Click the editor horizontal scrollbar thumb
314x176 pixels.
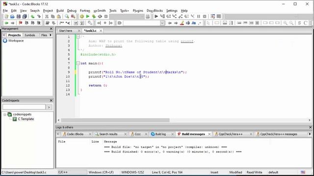(x=115, y=120)
